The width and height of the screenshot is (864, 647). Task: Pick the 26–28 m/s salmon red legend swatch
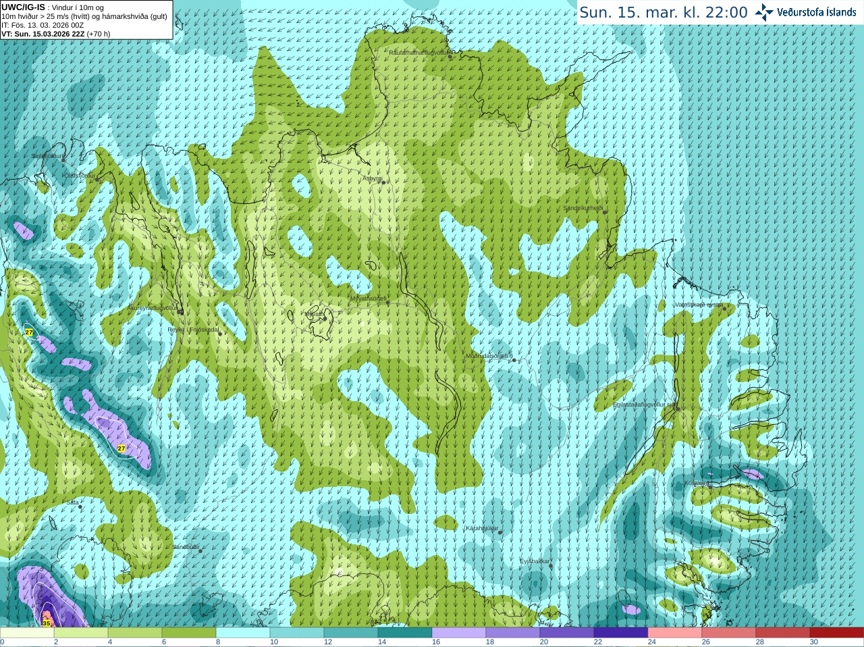coord(729,633)
